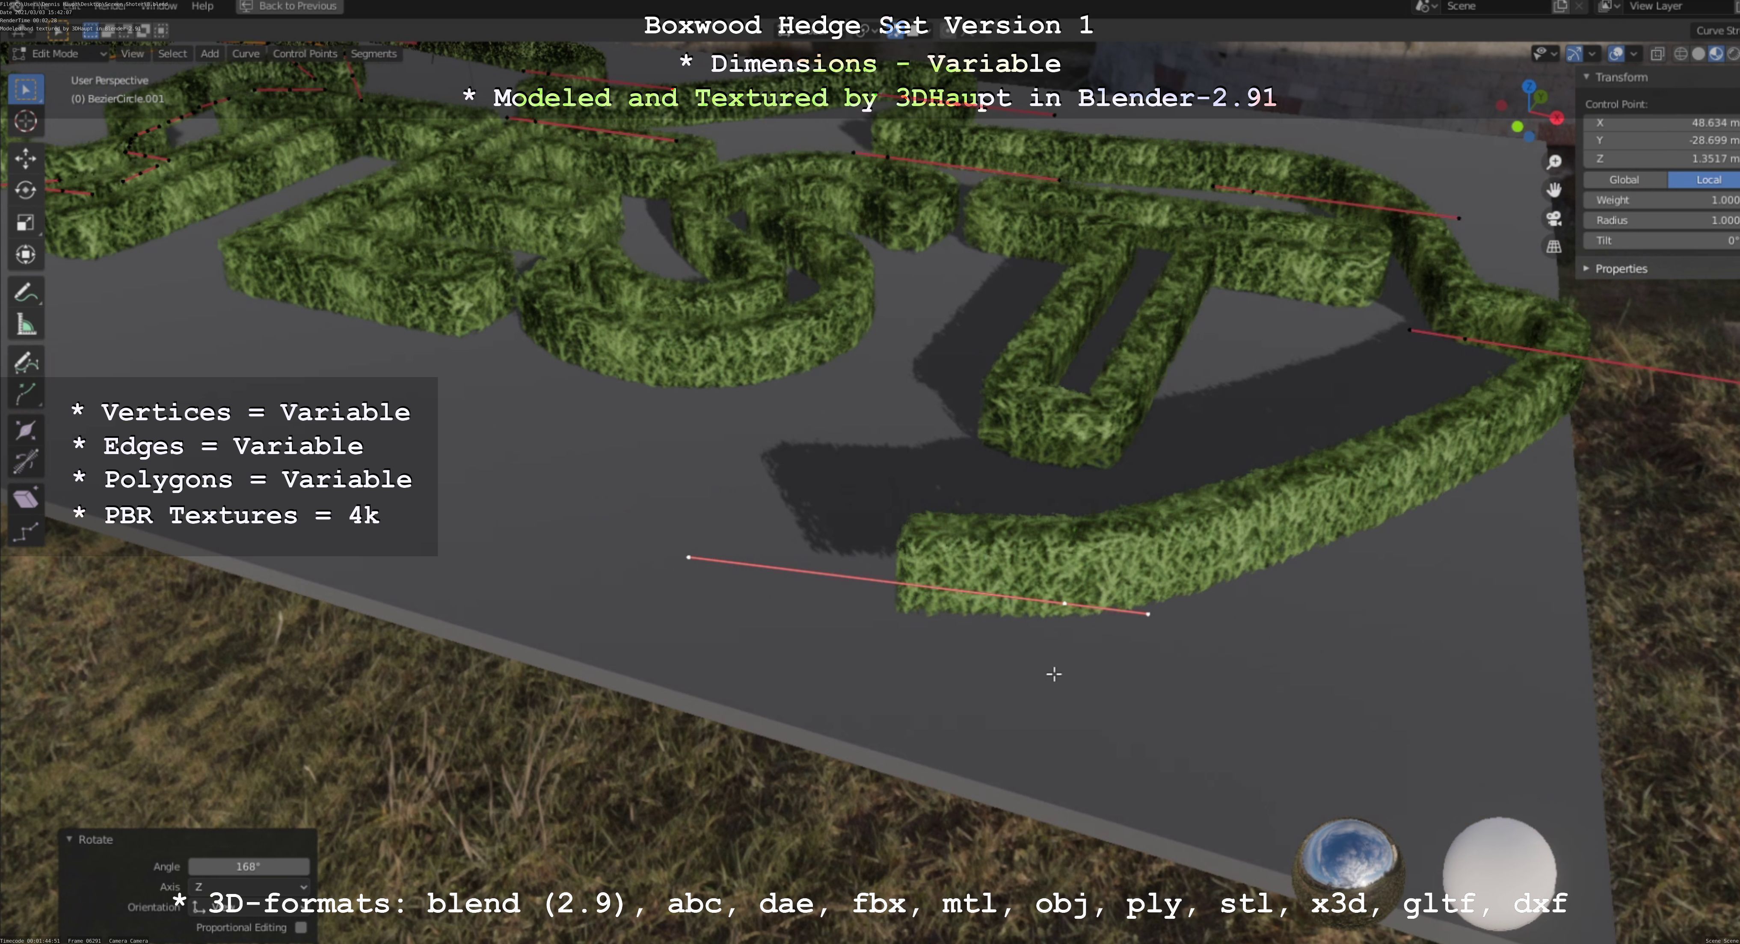Open the View Layer browse dropdown
Image resolution: width=1740 pixels, height=944 pixels.
[x=1610, y=6]
